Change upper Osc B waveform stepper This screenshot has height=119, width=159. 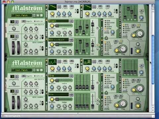tap(71, 40)
